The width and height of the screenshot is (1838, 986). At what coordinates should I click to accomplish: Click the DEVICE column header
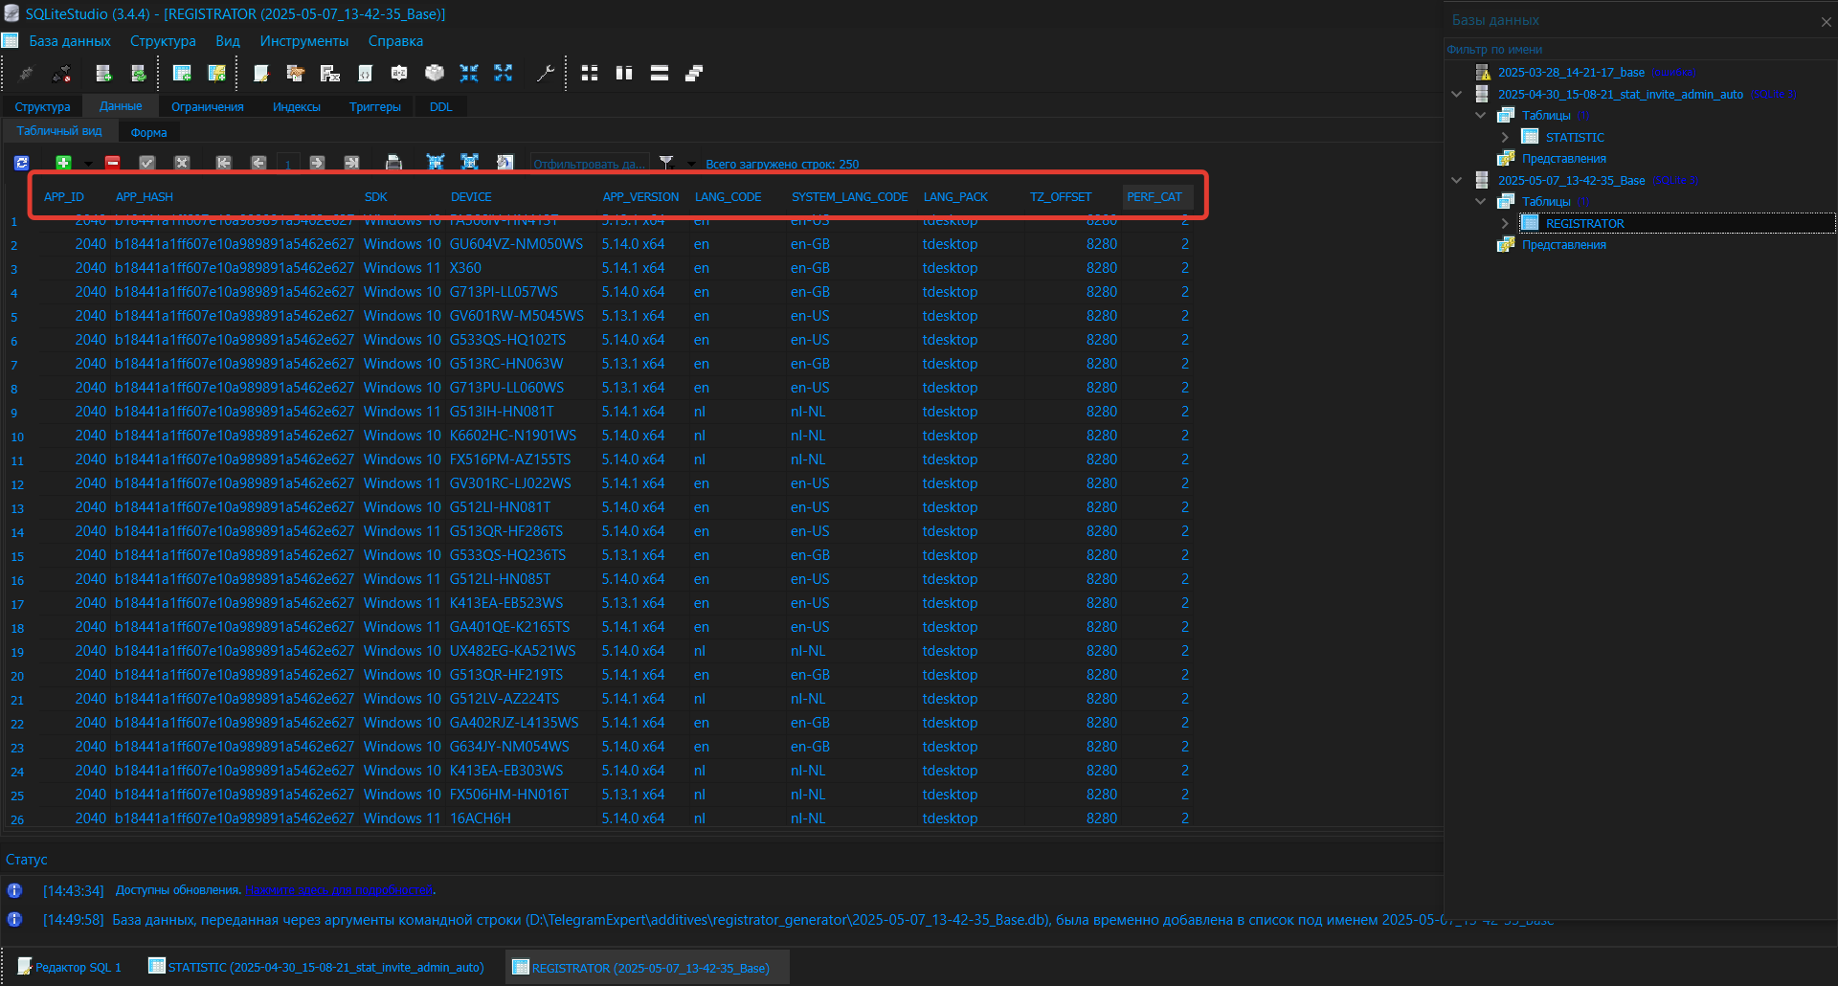click(471, 196)
